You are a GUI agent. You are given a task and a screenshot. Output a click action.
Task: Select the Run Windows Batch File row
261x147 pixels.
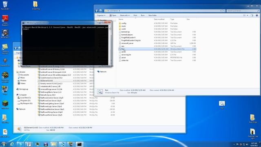pos(157,49)
